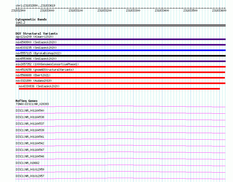Screen dimensions: 233x182
Task: Click the shorter red bar under nsv6330836
Action: (x=119, y=89)
